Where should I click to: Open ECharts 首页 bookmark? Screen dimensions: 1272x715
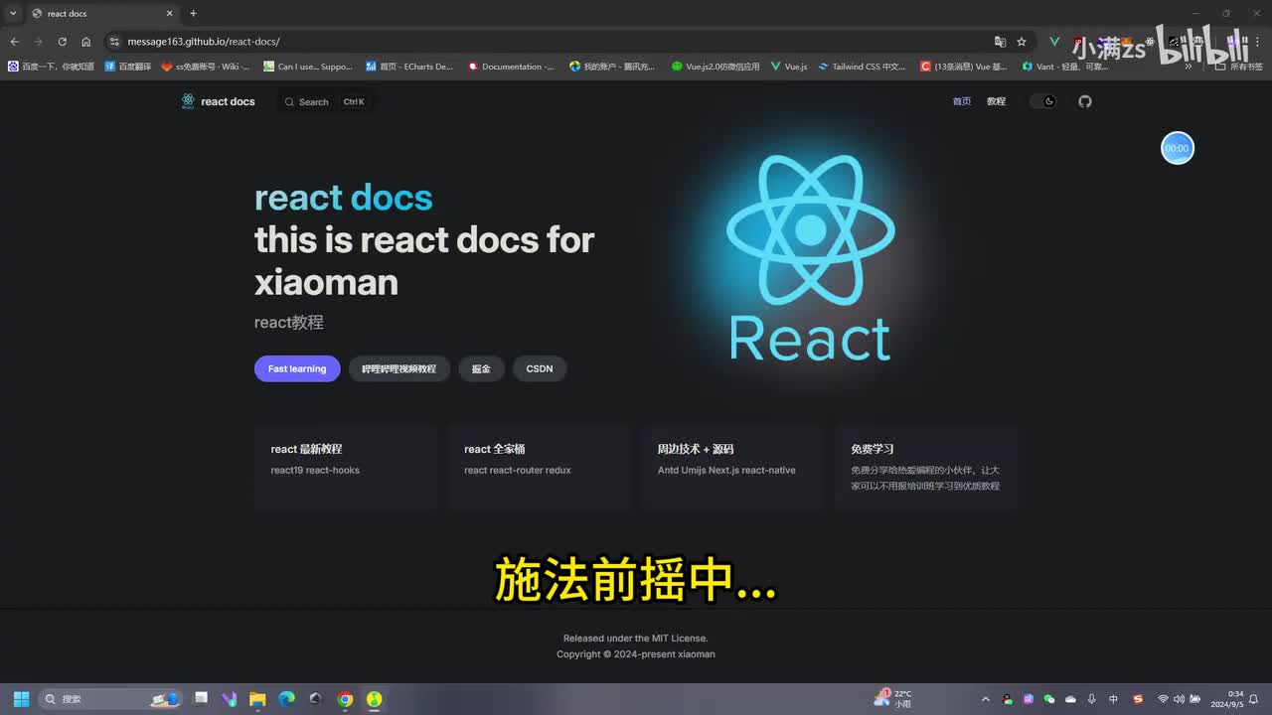pos(409,67)
